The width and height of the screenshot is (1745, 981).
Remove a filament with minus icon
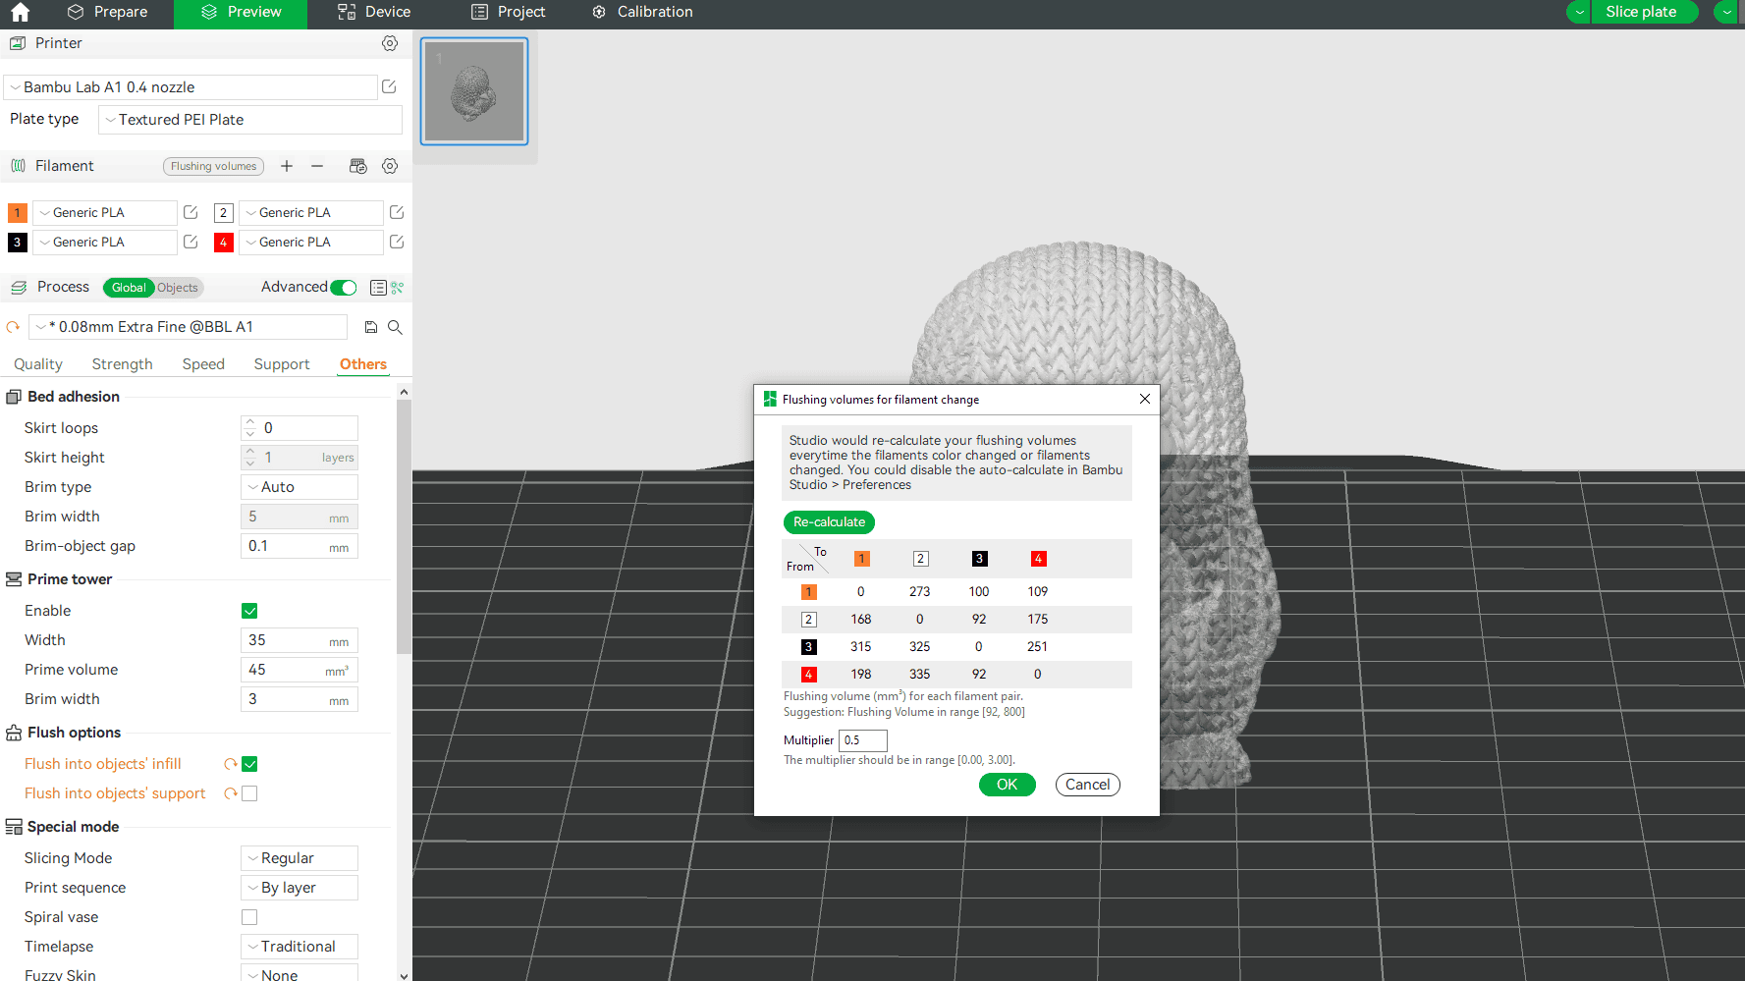point(317,166)
